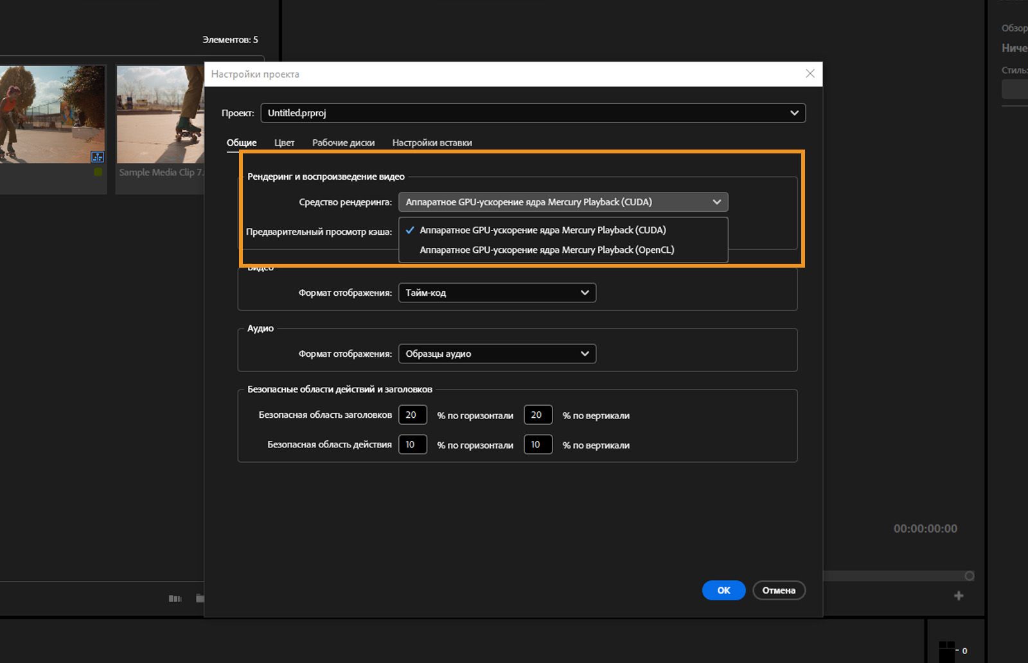Image resolution: width=1028 pixels, height=663 pixels.
Task: Open audio Формат отображения Образцы аудио dropdown
Action: pos(497,354)
